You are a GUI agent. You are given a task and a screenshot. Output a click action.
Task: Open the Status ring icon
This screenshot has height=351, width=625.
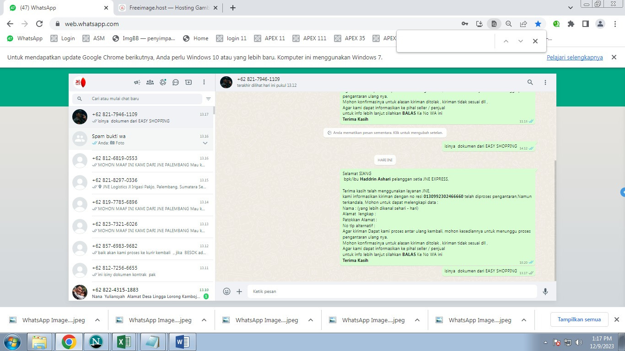[163, 82]
